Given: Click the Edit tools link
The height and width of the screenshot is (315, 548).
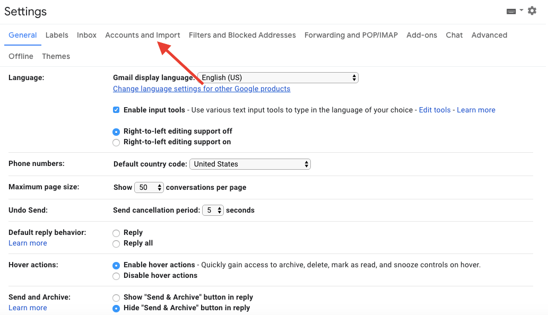Looking at the screenshot, I should 435,110.
